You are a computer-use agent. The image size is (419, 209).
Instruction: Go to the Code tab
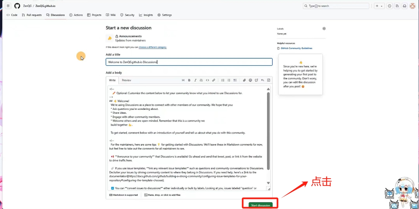12,15
